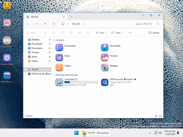This screenshot has height=137, width=183.
Task: Show hidden system tray icons
Action: [x=150, y=133]
